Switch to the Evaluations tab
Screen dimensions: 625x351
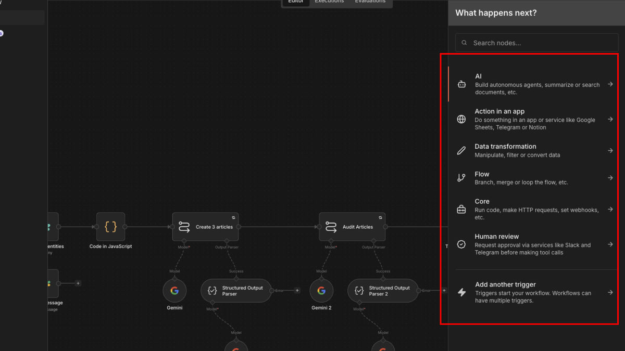[370, 2]
